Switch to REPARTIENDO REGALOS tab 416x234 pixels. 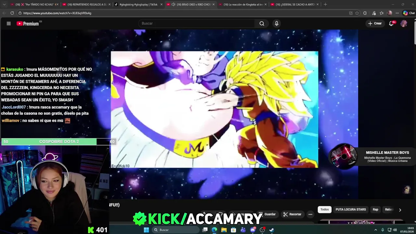pyautogui.click(x=86, y=5)
